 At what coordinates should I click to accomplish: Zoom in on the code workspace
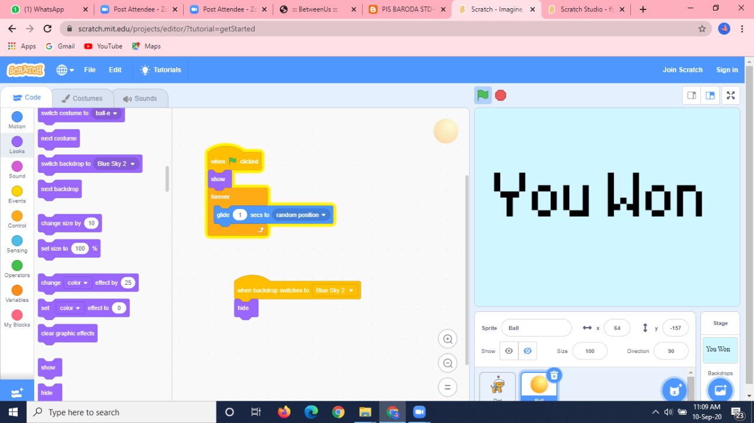[447, 339]
